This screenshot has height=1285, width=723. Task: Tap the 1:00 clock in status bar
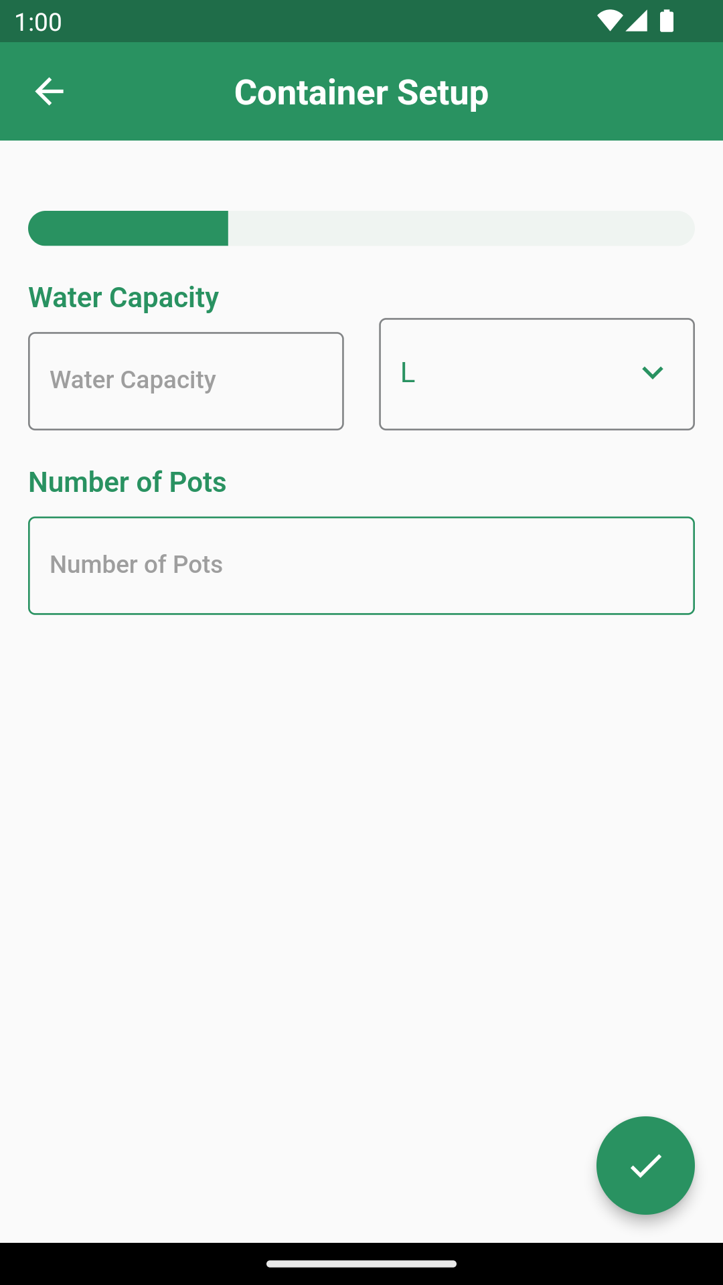tap(38, 22)
